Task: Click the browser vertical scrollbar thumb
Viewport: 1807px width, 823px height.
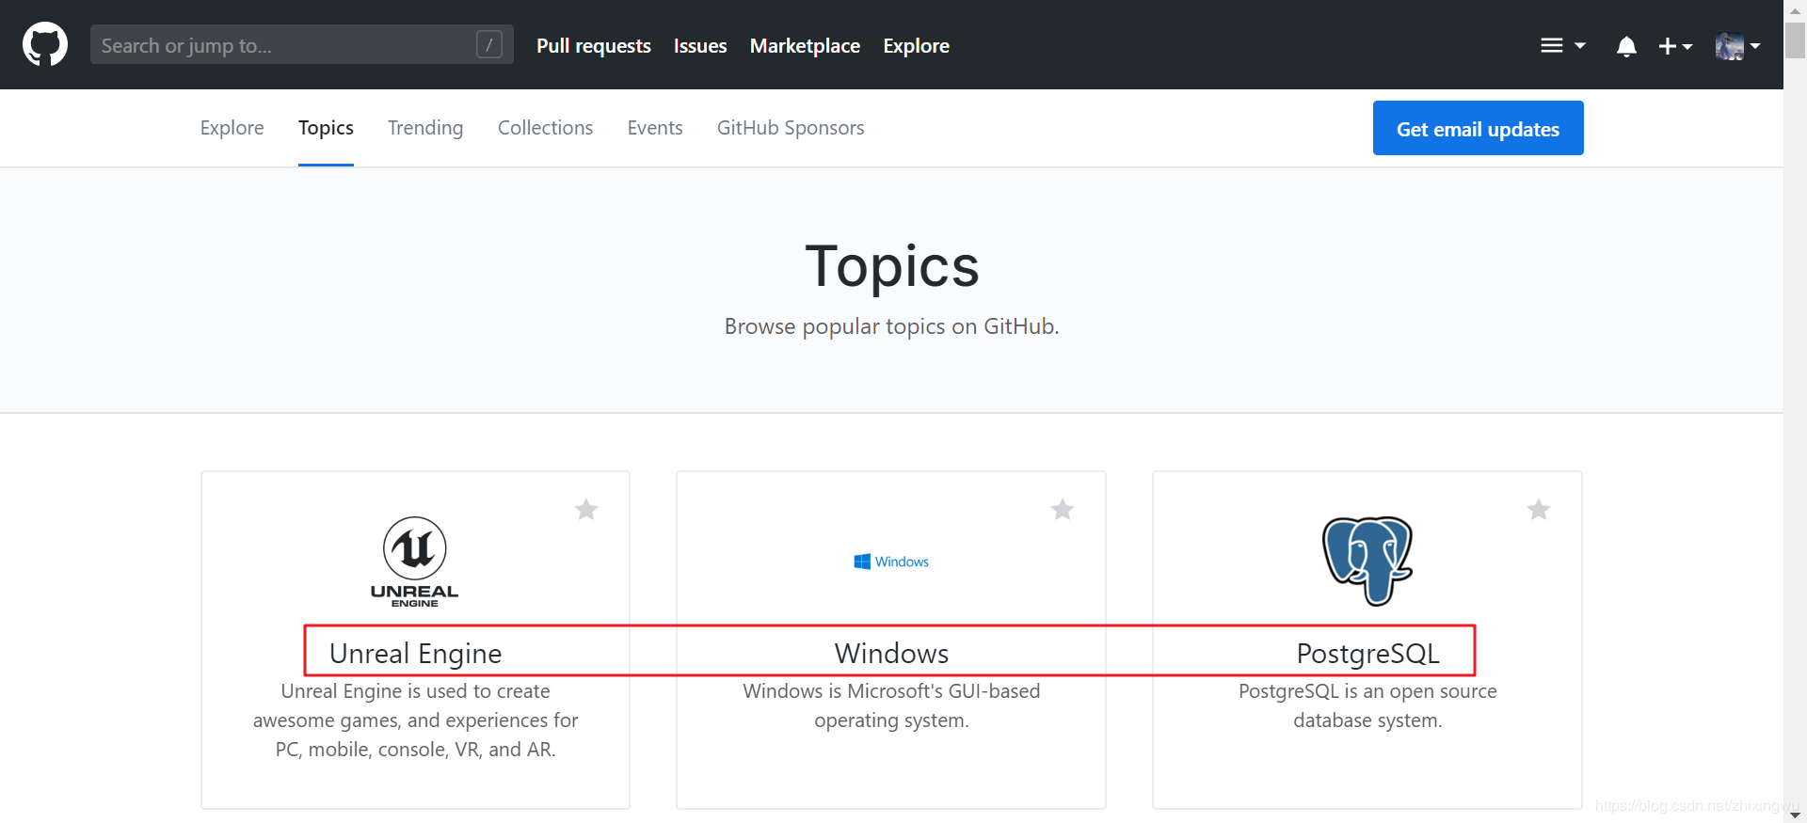Action: [1795, 40]
